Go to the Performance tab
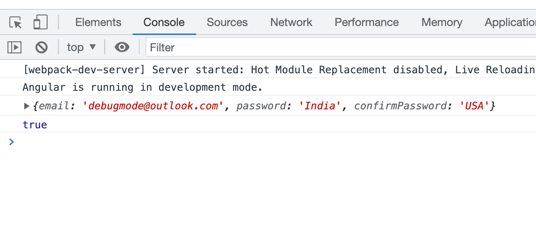Image resolution: width=536 pixels, height=244 pixels. pos(367,22)
